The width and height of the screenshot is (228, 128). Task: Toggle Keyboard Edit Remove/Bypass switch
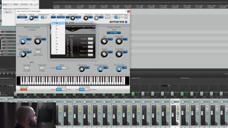[x=61, y=89]
